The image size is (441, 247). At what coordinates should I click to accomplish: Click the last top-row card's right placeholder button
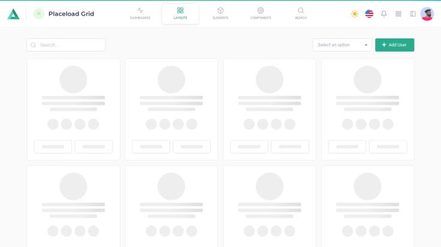pyautogui.click(x=388, y=146)
